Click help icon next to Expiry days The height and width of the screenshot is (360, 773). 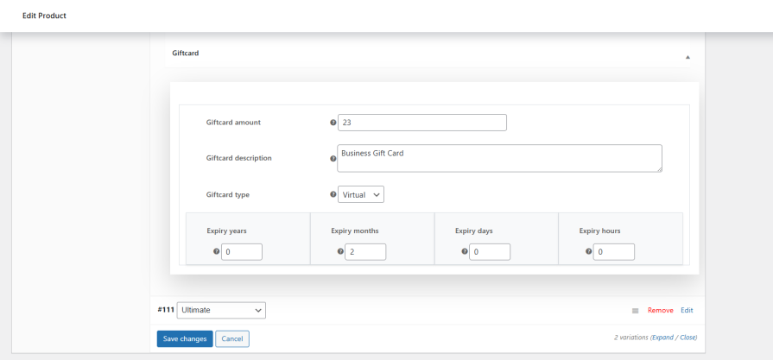(x=465, y=251)
